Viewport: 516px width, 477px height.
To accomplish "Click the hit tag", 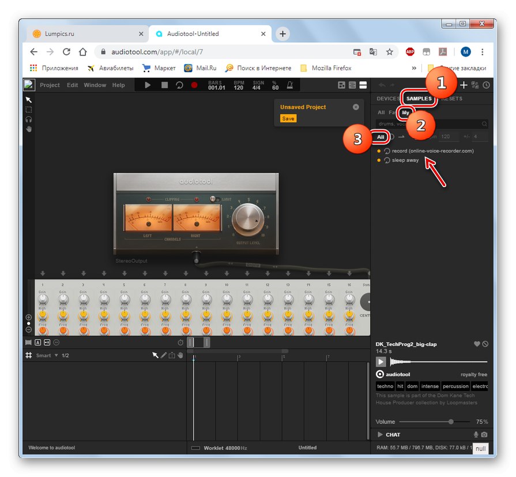I will [x=400, y=386].
